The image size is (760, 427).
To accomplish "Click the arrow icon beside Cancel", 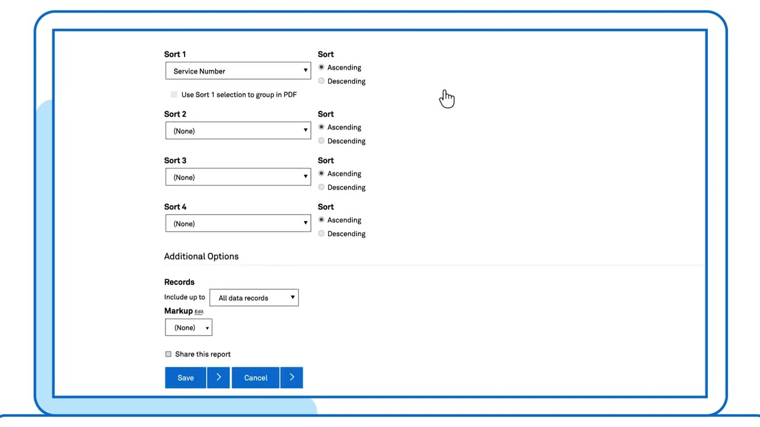I will point(292,378).
